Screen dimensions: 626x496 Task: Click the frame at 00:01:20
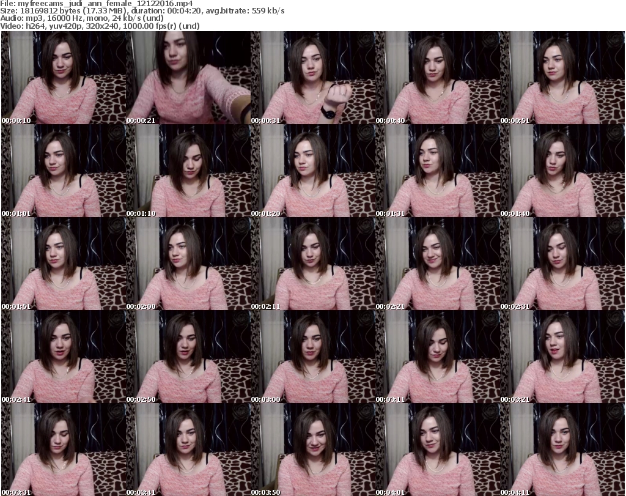coord(312,171)
